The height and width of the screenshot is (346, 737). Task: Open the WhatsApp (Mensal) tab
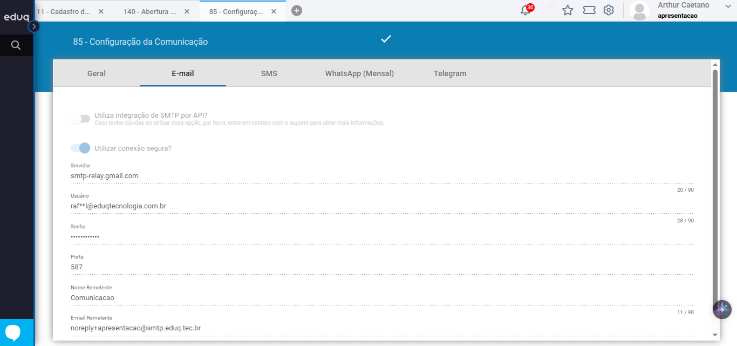click(359, 73)
